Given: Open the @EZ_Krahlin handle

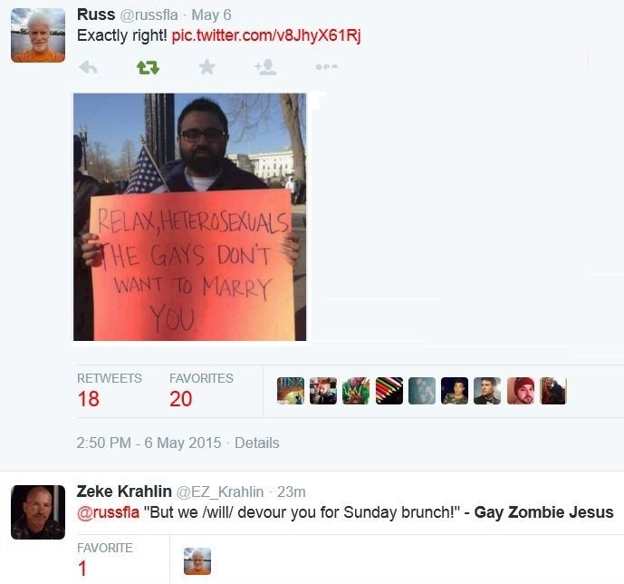Looking at the screenshot, I should pyautogui.click(x=220, y=492).
